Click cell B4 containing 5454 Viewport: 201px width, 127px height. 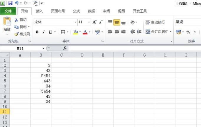coord(41,76)
